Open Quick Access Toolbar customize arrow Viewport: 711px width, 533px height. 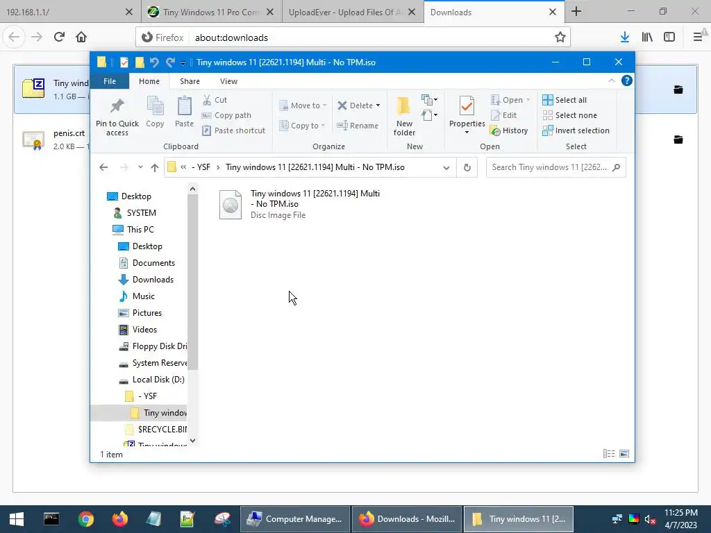pos(183,62)
